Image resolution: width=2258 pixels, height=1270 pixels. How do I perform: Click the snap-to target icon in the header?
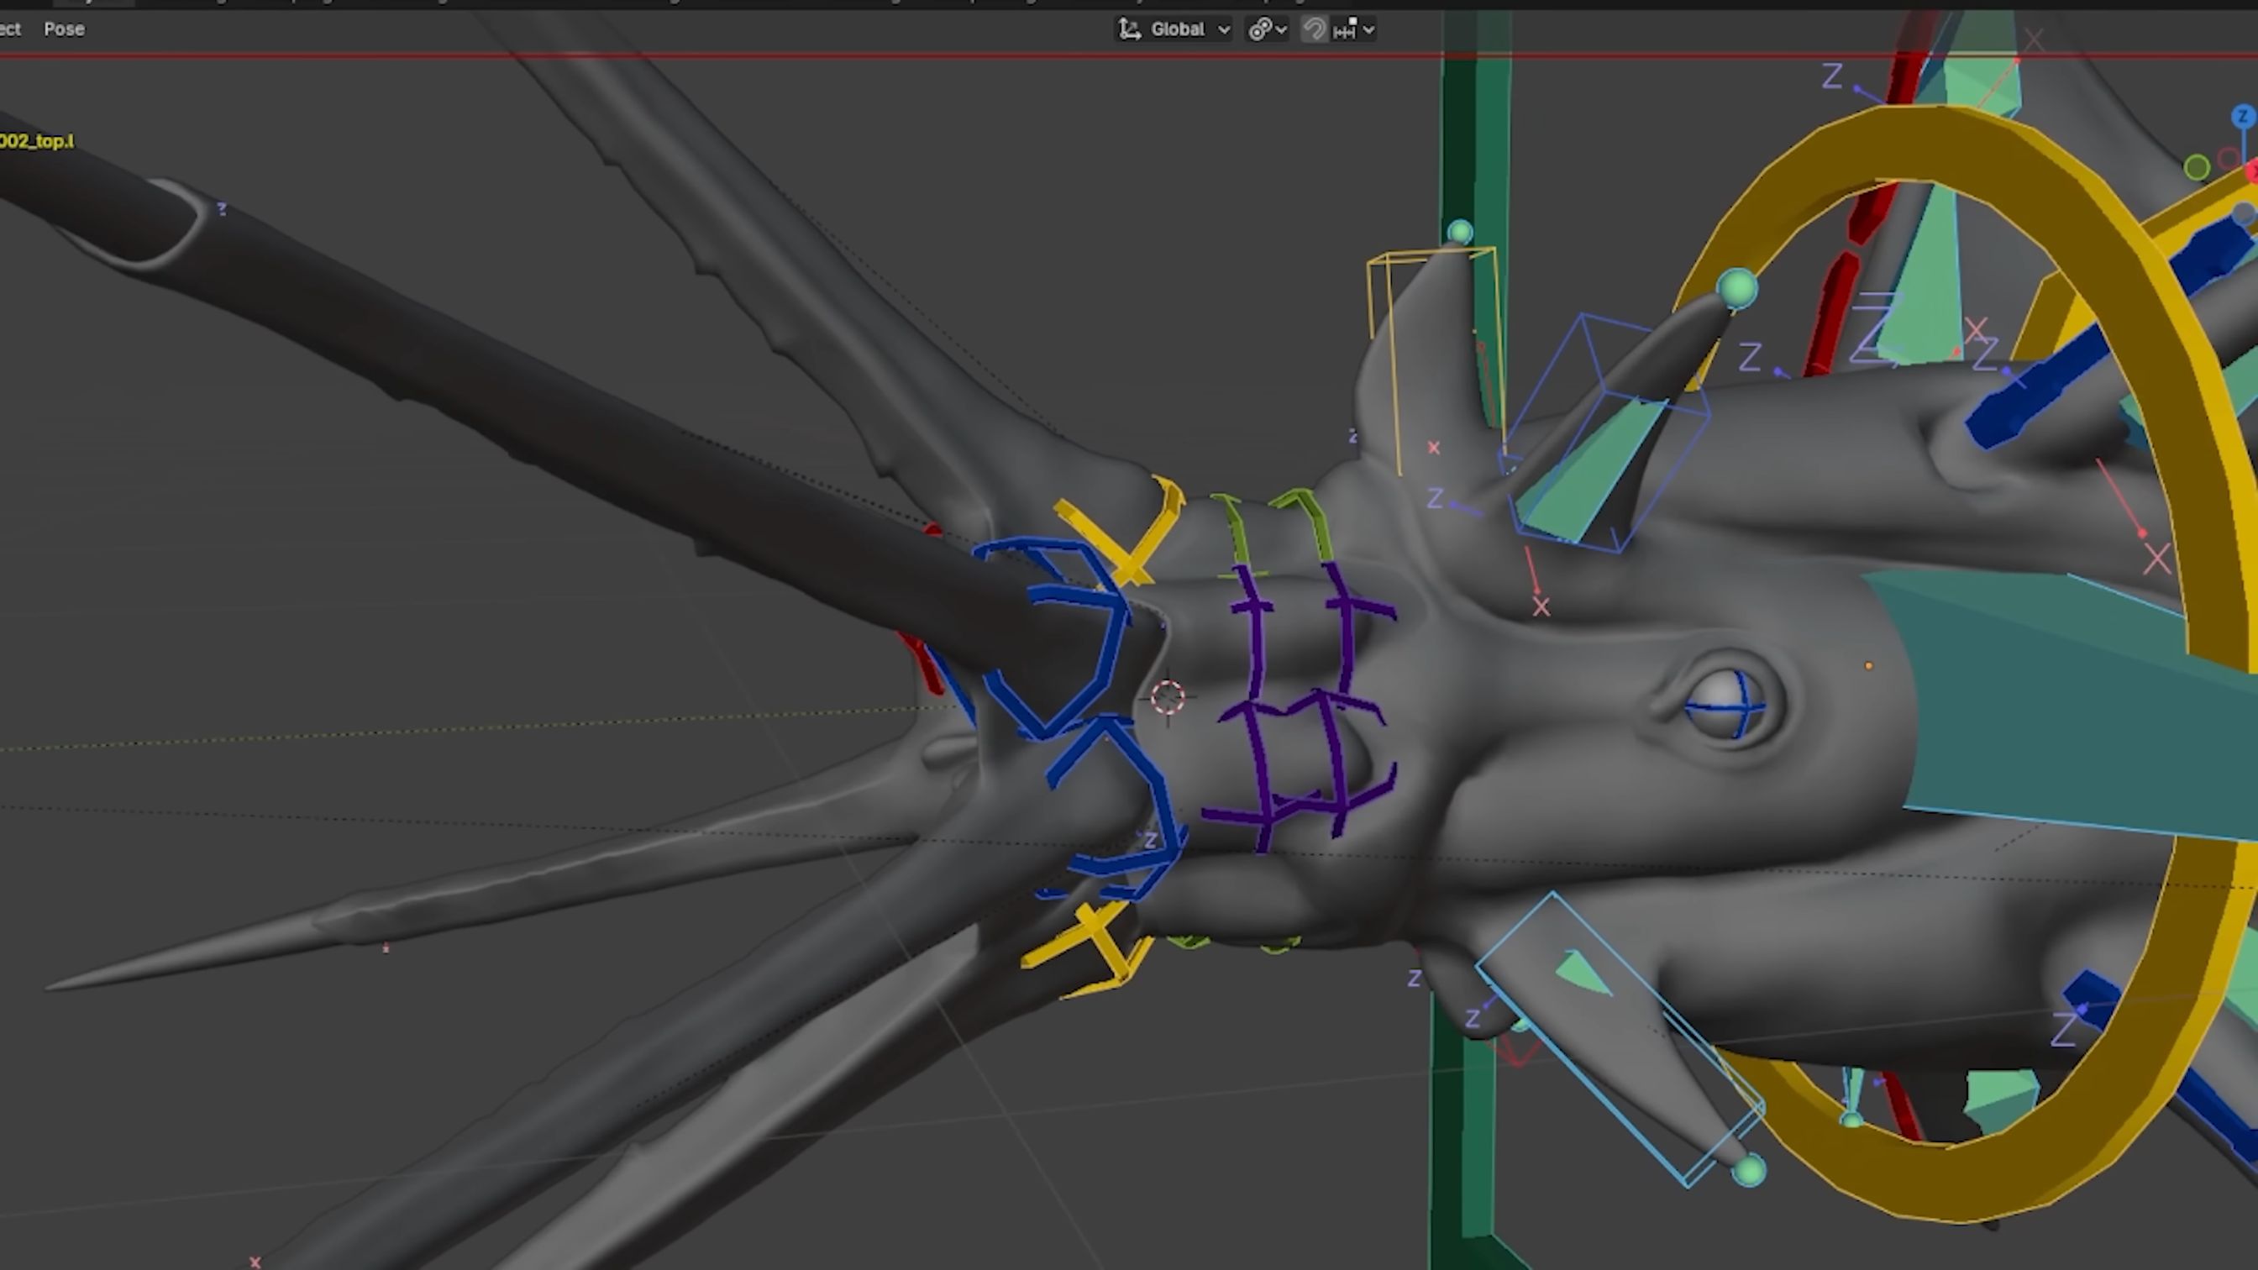pyautogui.click(x=1259, y=29)
